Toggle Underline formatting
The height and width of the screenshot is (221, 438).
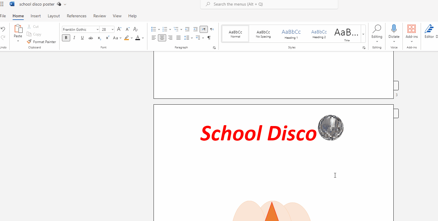coord(82,38)
